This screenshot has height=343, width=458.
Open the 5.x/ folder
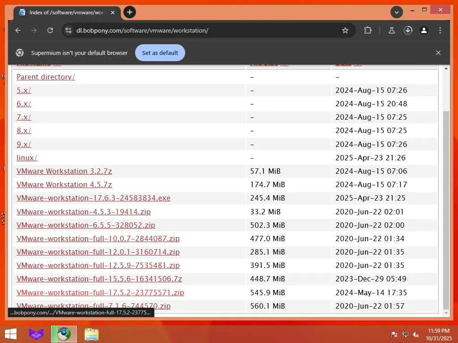pos(24,90)
